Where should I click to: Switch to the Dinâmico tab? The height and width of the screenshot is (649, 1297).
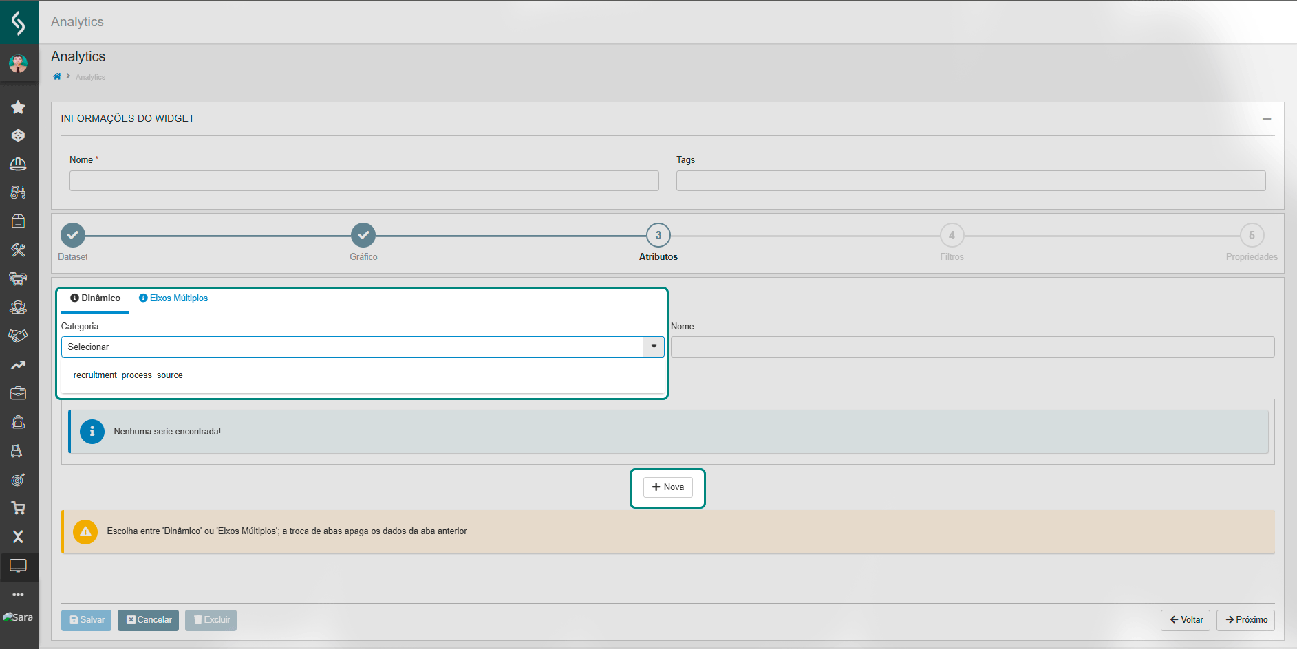point(95,298)
